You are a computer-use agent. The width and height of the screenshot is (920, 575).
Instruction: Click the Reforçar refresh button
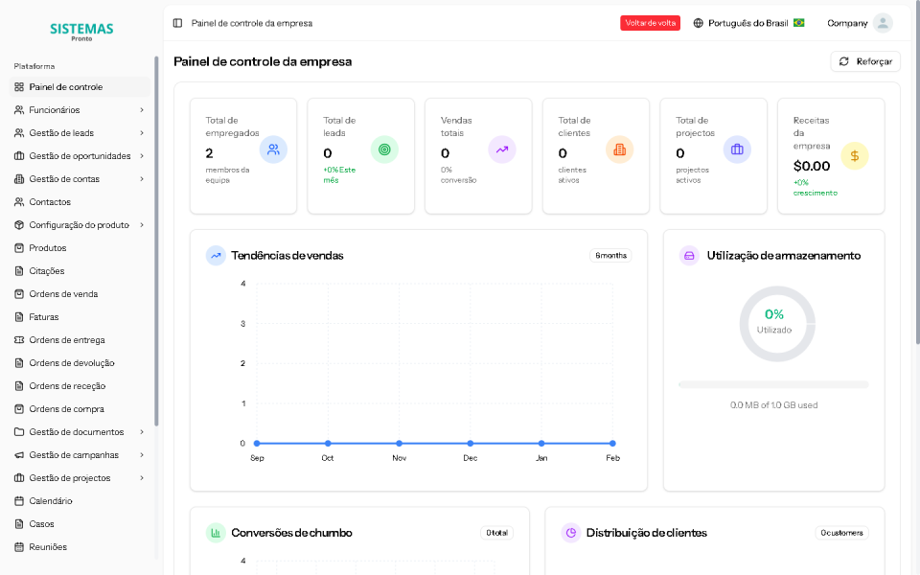pos(864,60)
